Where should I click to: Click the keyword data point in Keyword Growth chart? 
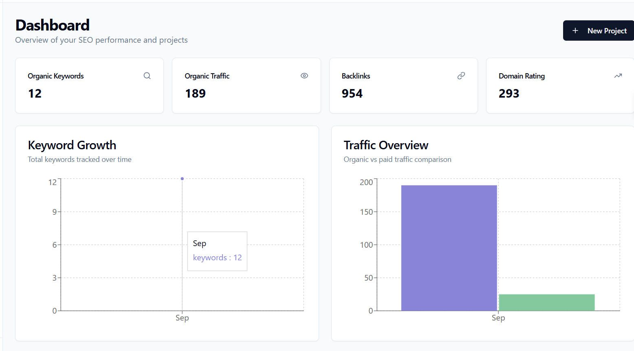[182, 178]
